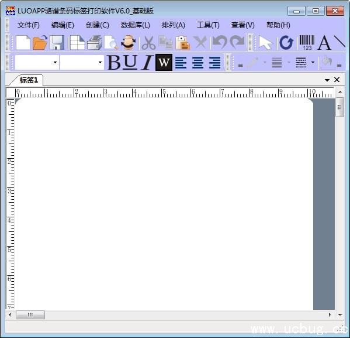The image size is (350, 338).
Task: Open the 帮助(H) menu
Action: click(x=278, y=25)
